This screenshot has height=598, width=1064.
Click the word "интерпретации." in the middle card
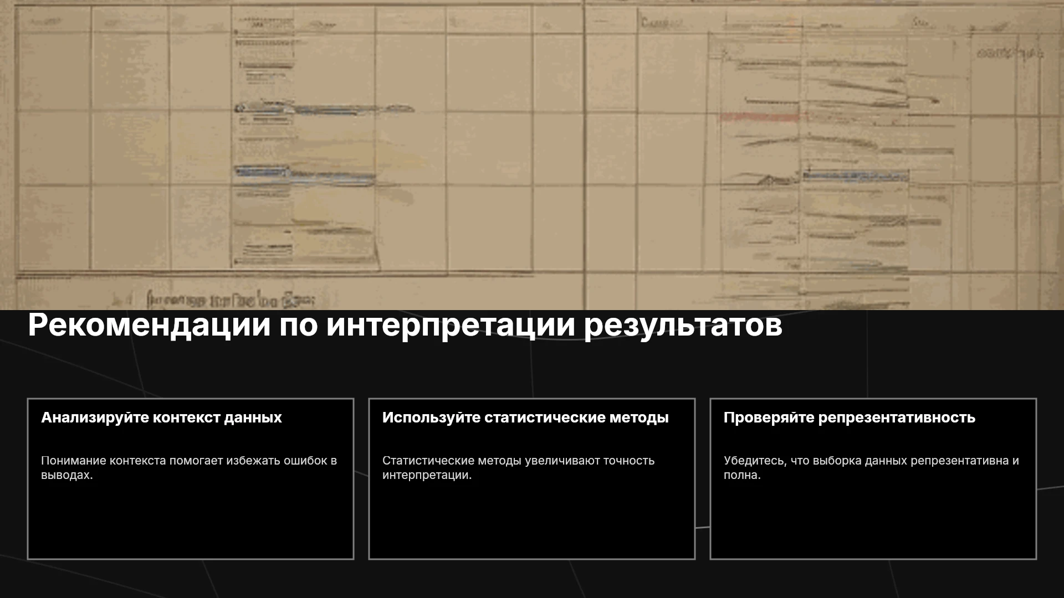coord(427,475)
